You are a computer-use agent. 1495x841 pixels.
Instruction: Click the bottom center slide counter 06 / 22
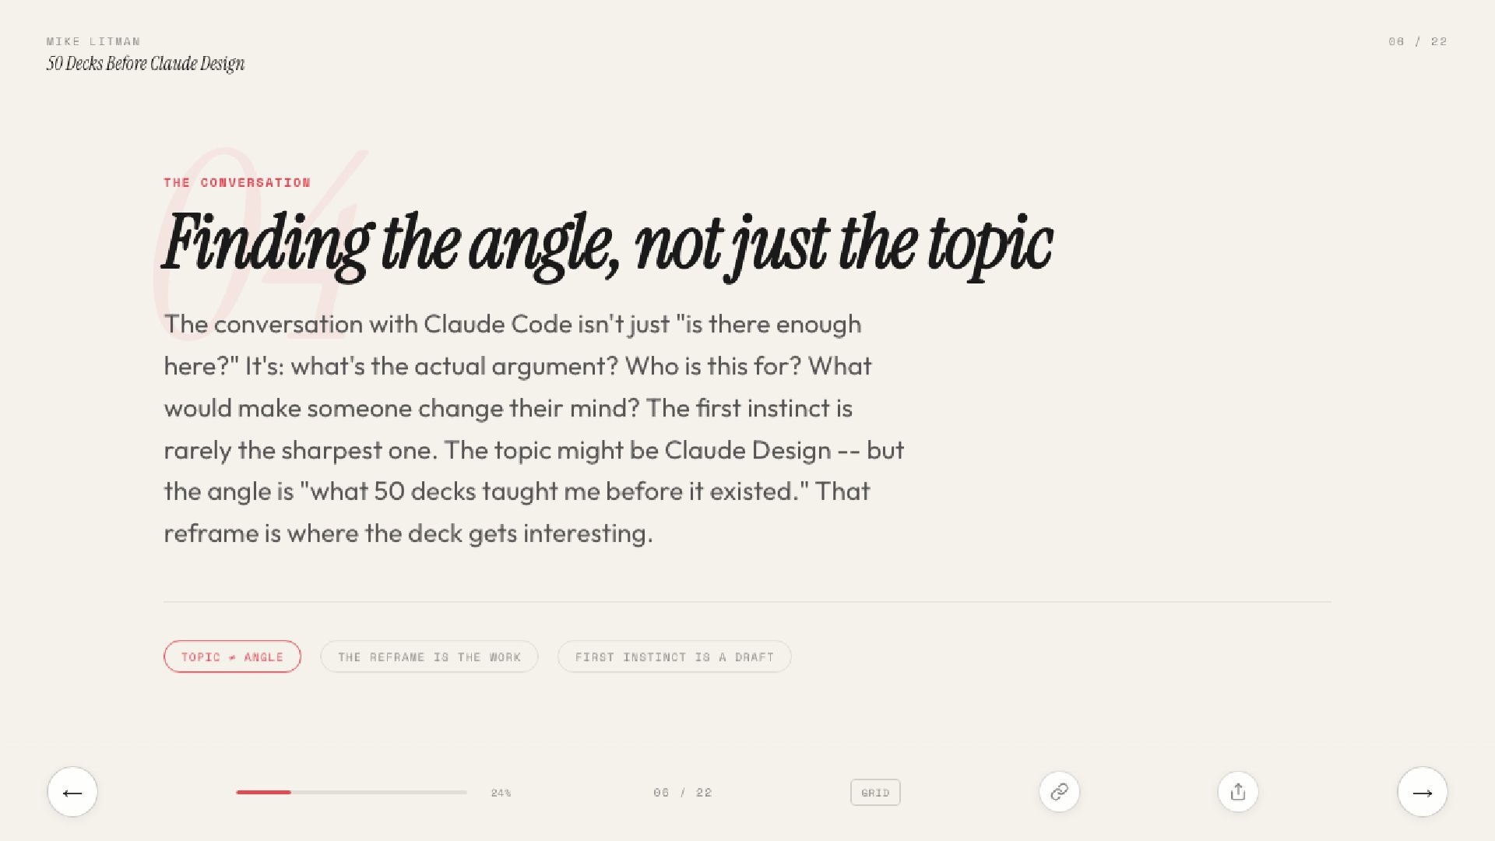[x=682, y=793]
